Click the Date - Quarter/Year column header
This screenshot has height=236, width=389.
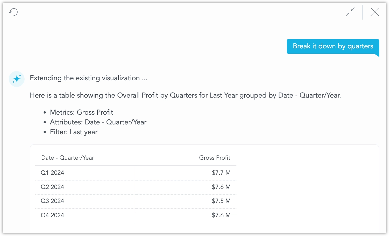[x=67, y=158]
